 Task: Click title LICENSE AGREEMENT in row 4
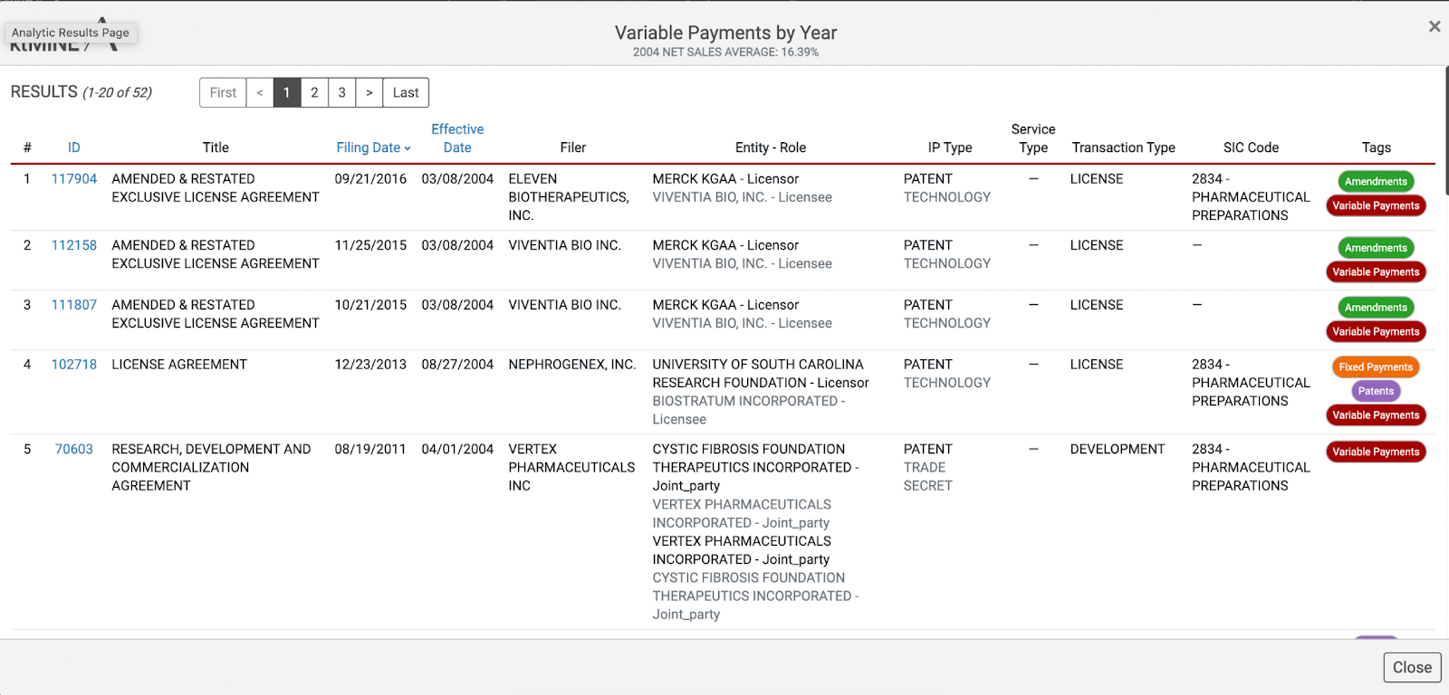click(x=179, y=365)
